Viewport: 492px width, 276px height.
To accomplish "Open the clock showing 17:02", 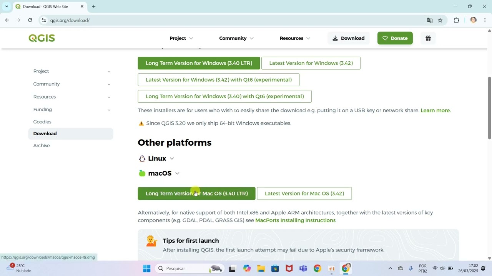I will pyautogui.click(x=468, y=268).
